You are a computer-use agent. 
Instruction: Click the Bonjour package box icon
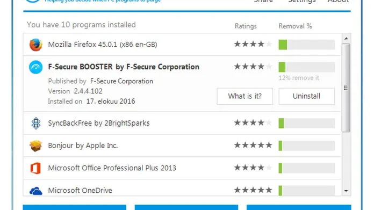pyautogui.click(x=36, y=146)
